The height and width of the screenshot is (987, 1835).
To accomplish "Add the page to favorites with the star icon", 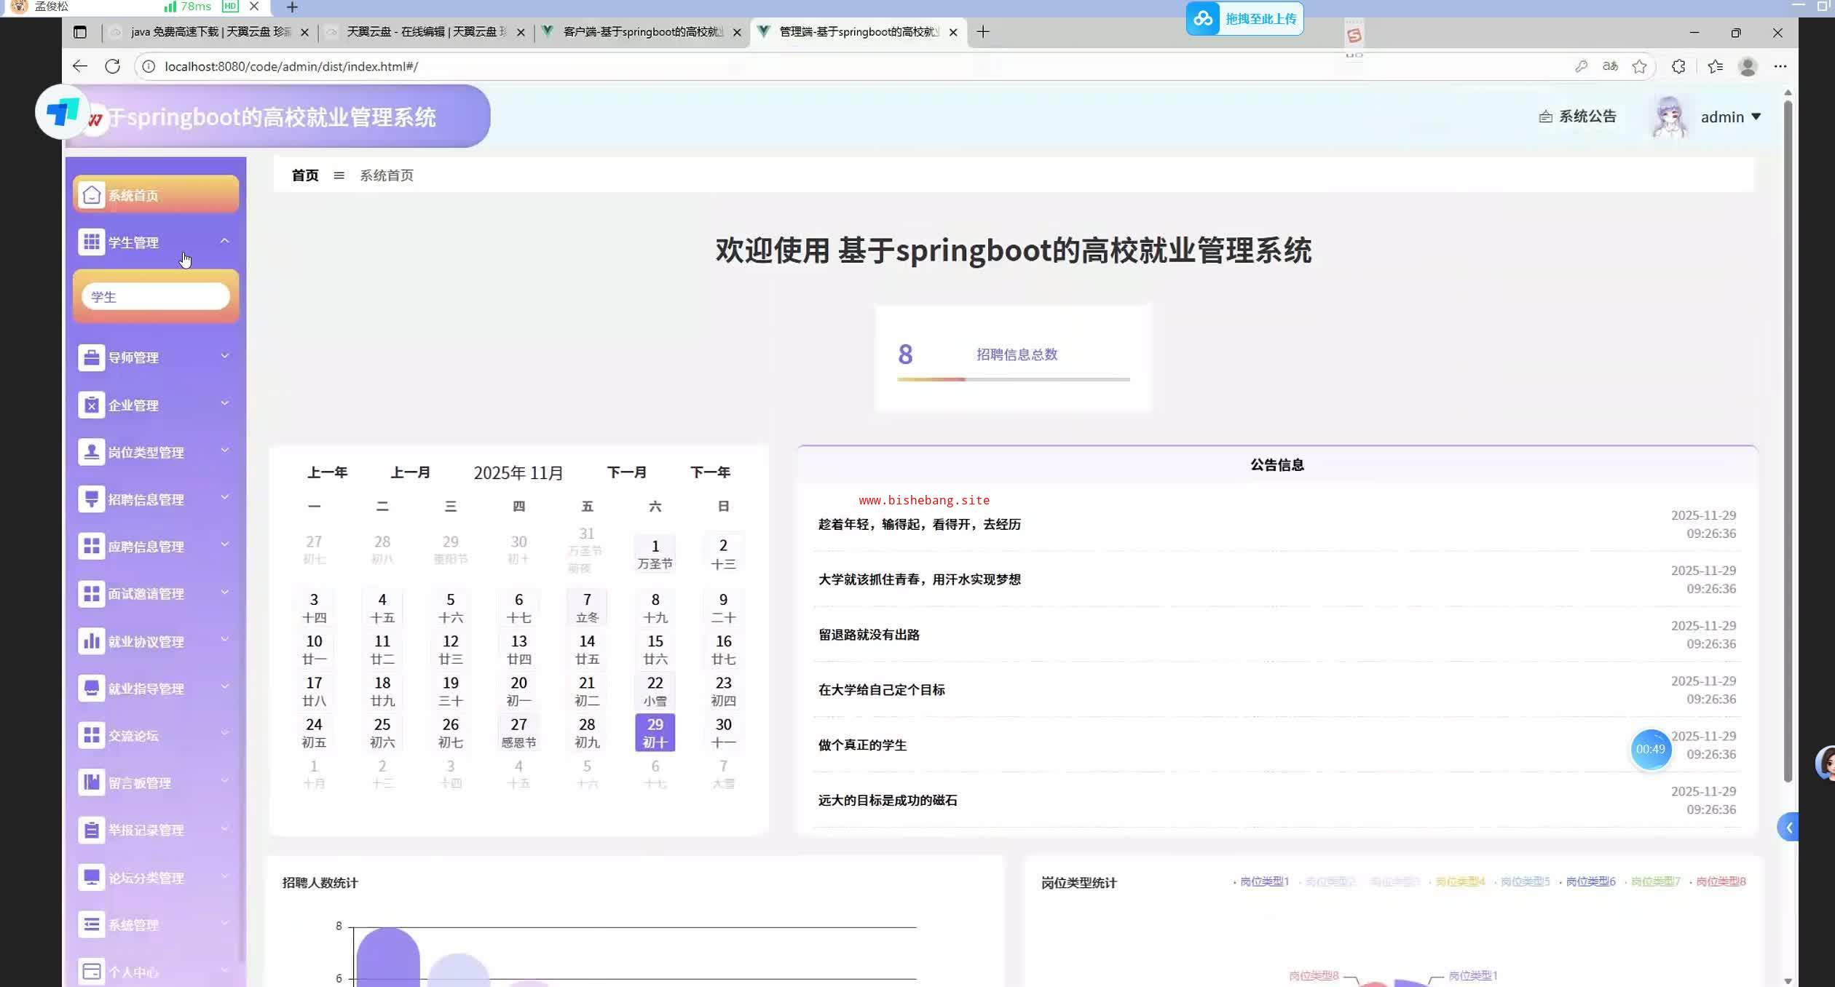I will tap(1639, 66).
